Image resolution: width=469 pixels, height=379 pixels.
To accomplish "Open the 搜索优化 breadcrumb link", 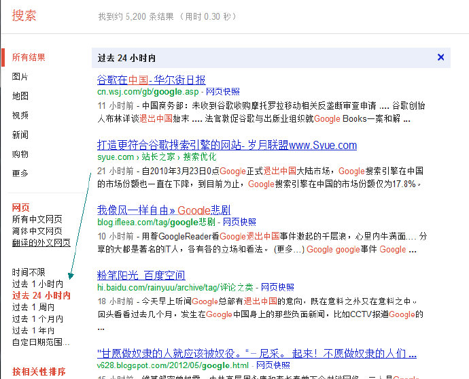I will point(200,157).
